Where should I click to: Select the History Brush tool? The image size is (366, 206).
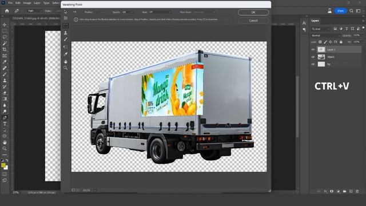(x=5, y=86)
